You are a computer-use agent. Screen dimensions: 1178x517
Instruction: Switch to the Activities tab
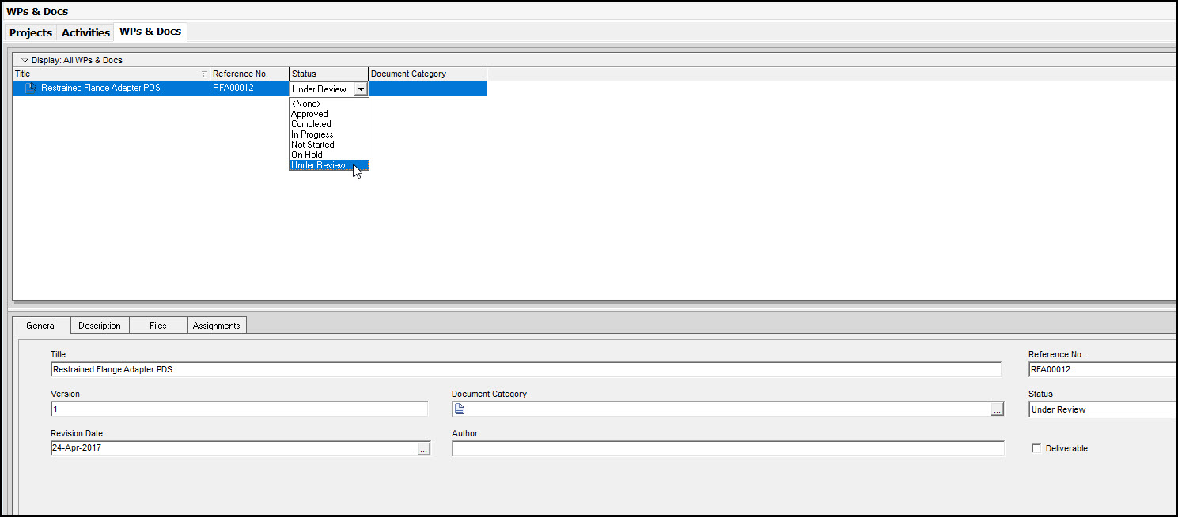pos(85,32)
